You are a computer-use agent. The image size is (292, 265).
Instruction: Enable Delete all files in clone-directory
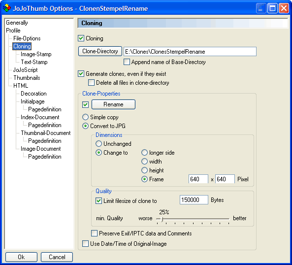click(91, 83)
